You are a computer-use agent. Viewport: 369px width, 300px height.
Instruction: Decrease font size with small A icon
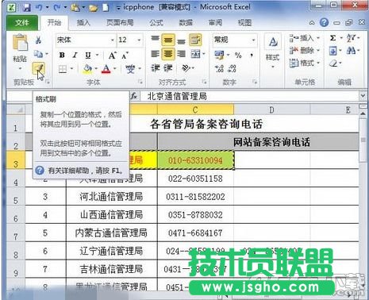tap(125, 56)
